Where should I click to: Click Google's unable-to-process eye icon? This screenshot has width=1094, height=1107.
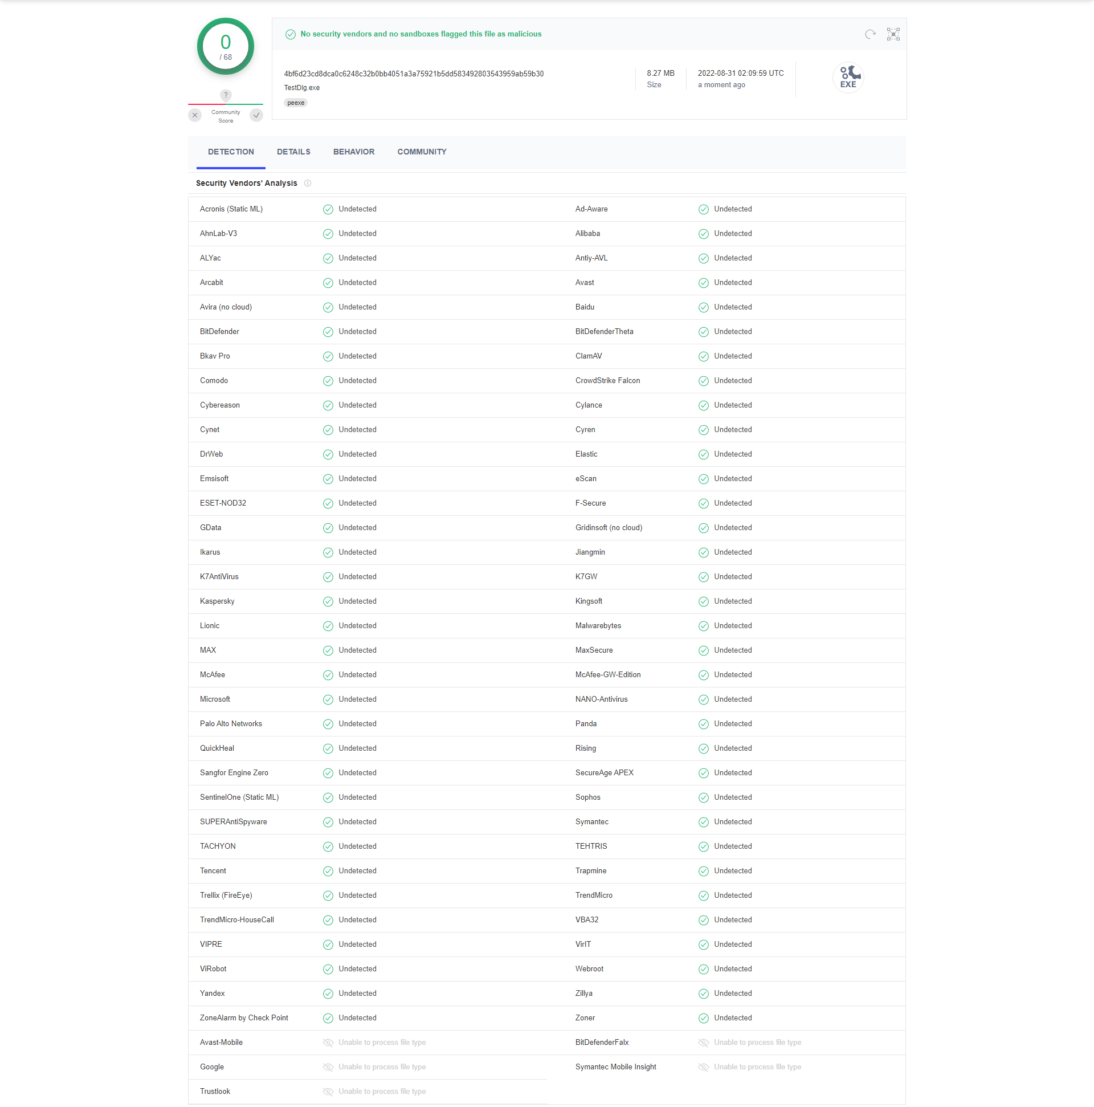coord(328,1068)
